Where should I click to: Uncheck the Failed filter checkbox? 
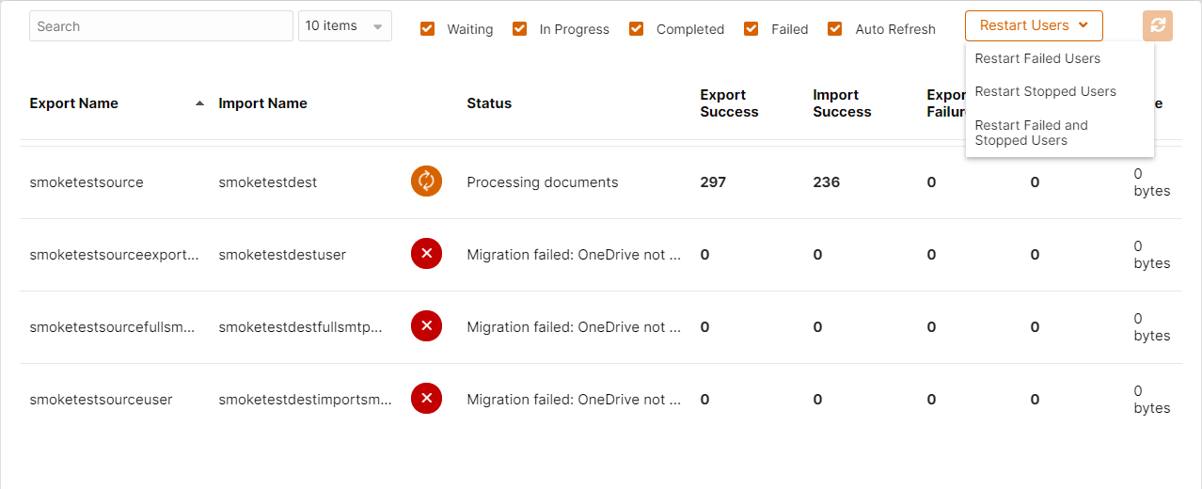coord(751,28)
